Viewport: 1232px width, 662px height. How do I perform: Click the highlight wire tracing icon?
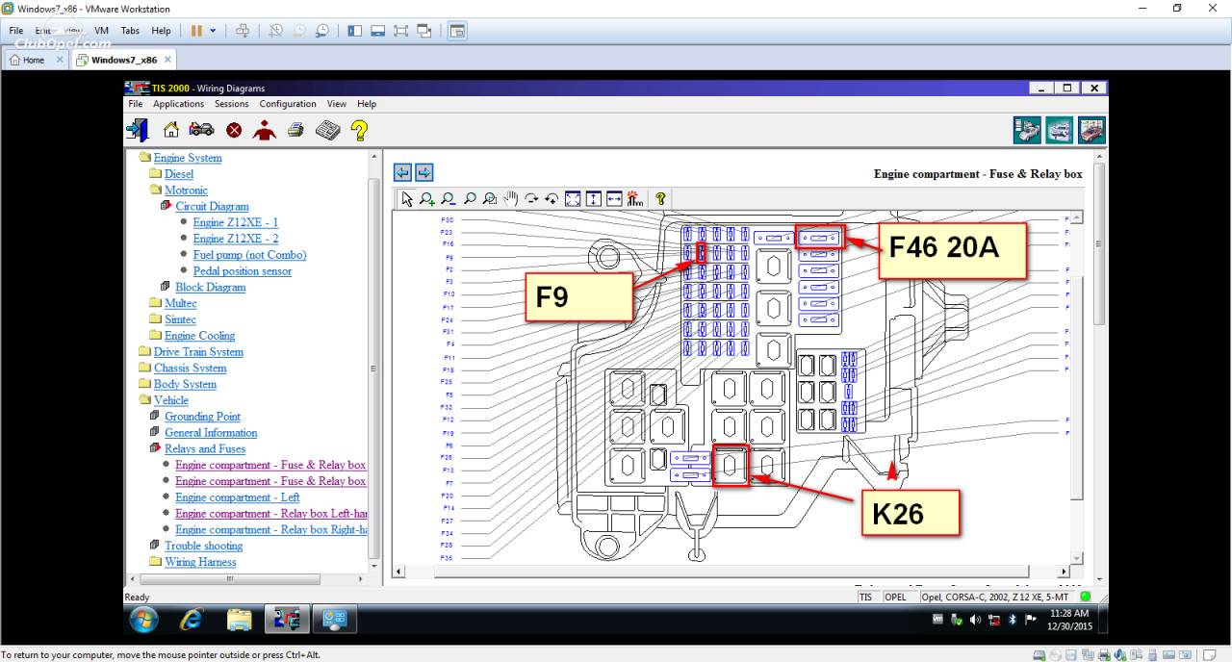(635, 199)
